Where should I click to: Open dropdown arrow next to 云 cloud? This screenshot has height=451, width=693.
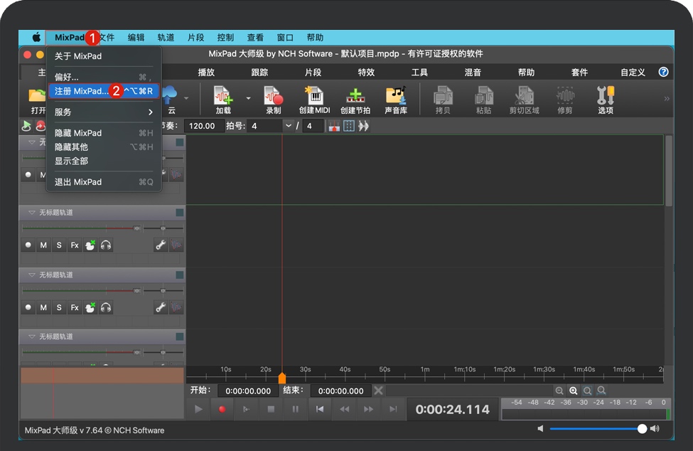pyautogui.click(x=186, y=98)
